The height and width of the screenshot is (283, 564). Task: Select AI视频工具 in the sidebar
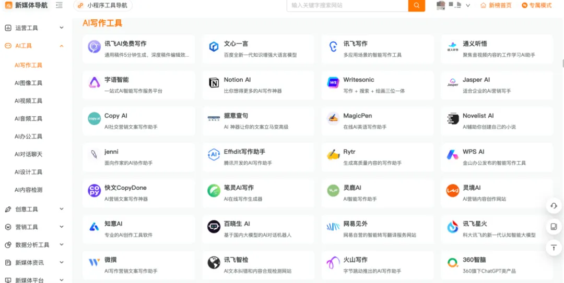coord(29,101)
